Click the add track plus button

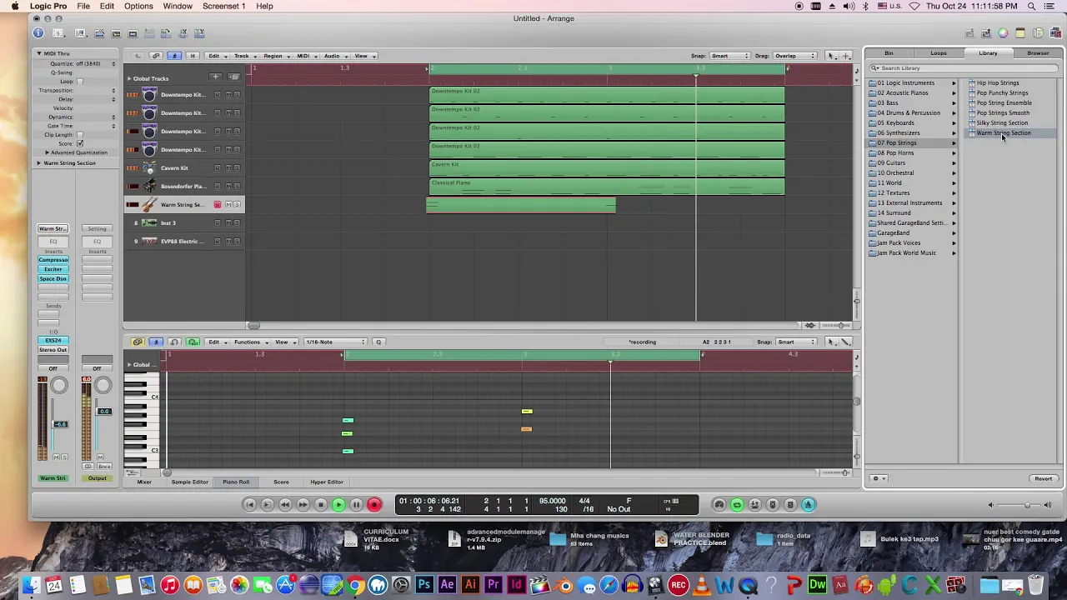[215, 77]
